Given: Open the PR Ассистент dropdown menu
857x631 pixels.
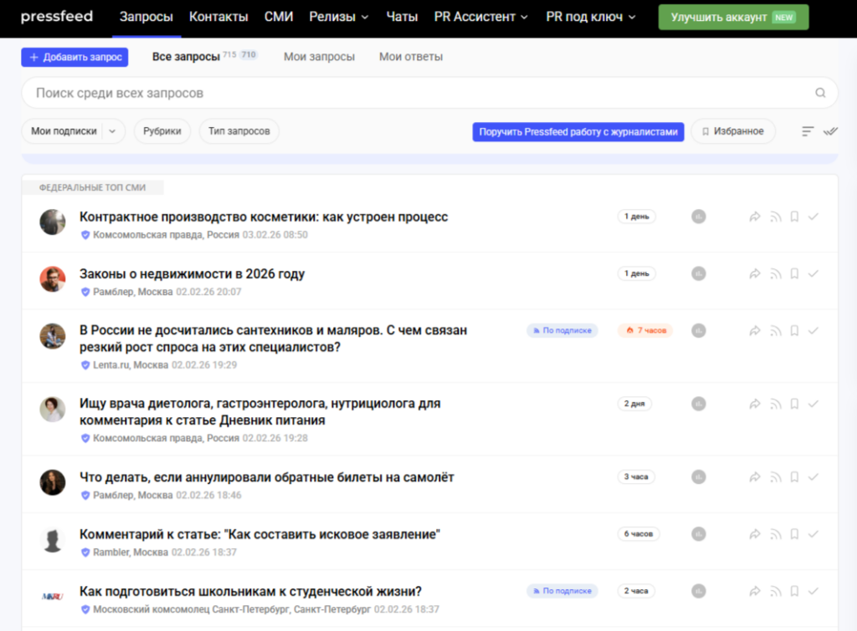Looking at the screenshot, I should coord(480,16).
